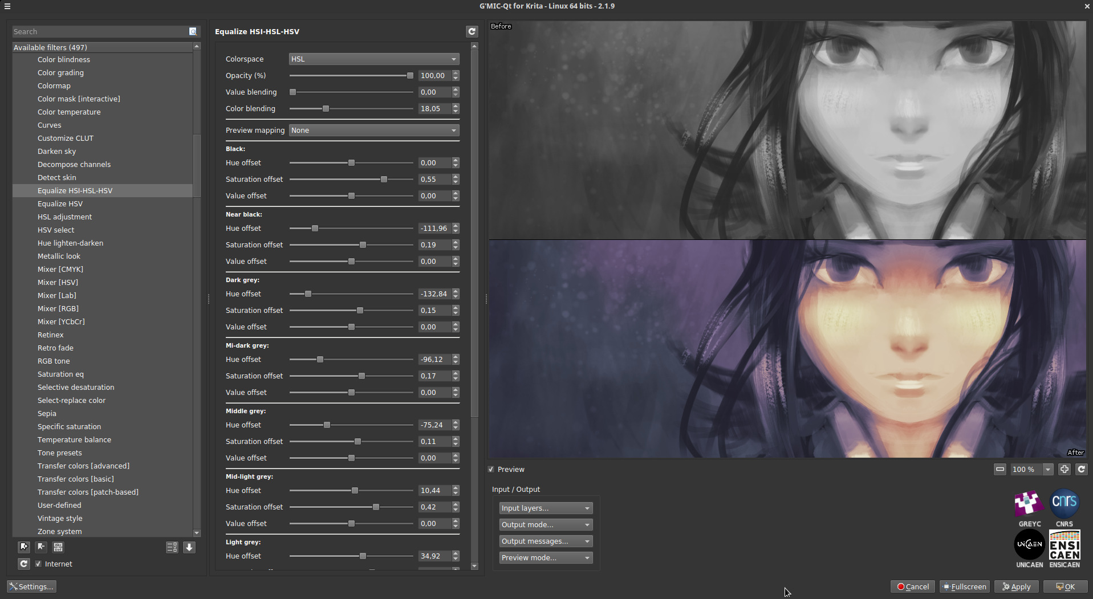
Task: Open the Colorspace dropdown showing HSL
Action: [373, 59]
